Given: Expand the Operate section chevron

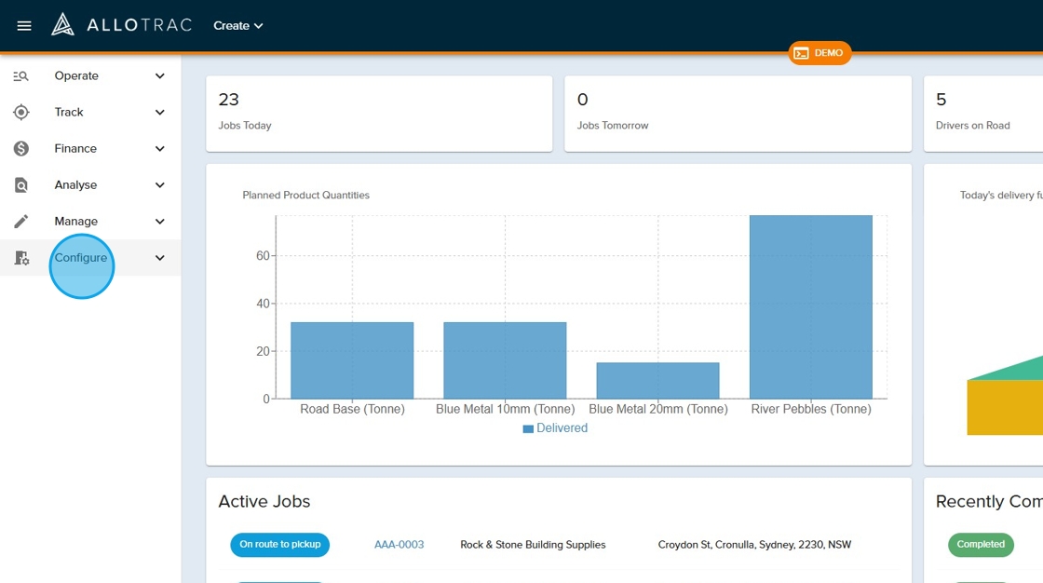Looking at the screenshot, I should pyautogui.click(x=159, y=76).
